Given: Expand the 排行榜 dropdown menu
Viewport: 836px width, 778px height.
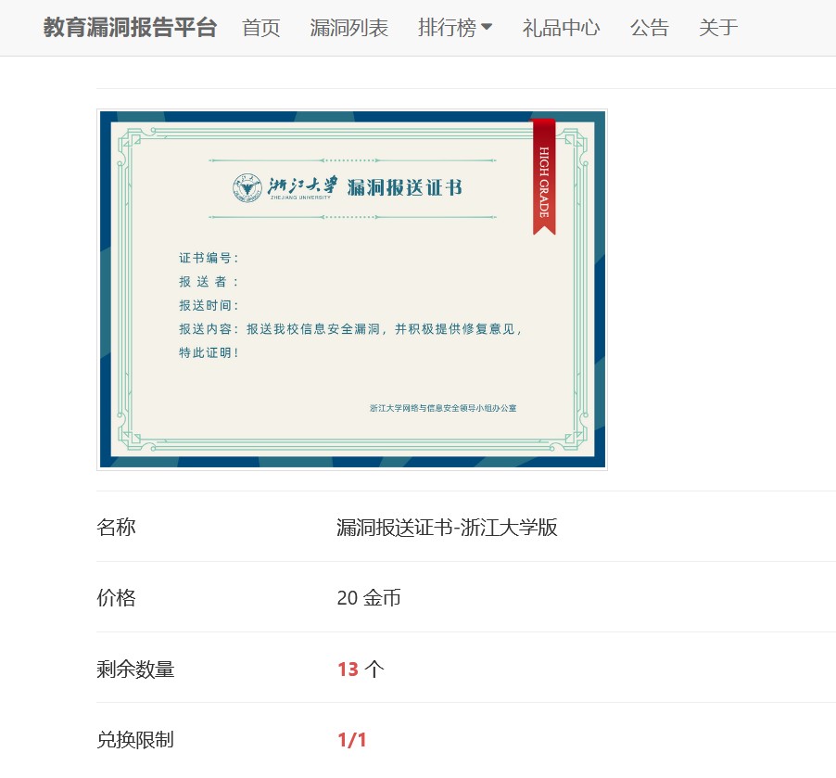Looking at the screenshot, I should 455,28.
